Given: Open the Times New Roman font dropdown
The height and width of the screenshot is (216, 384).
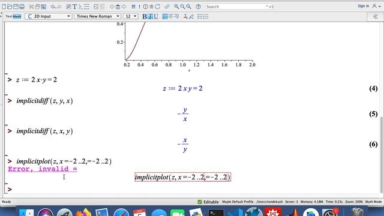Looking at the screenshot, I should (x=97, y=16).
